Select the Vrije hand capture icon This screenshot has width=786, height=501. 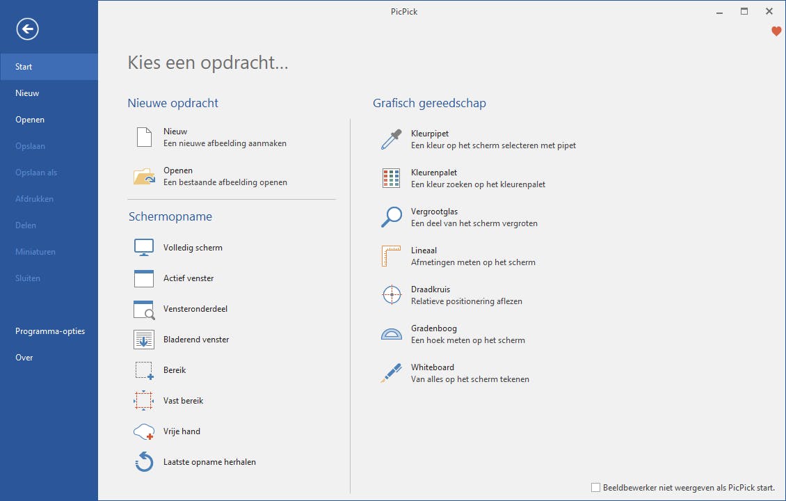[x=144, y=431]
